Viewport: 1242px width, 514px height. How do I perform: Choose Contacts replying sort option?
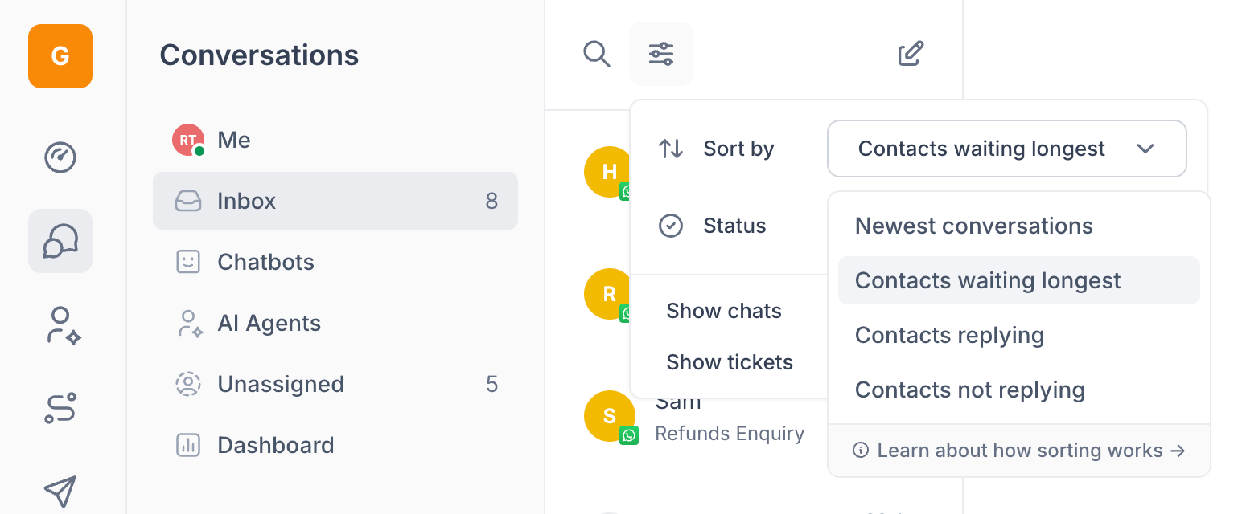[949, 336]
